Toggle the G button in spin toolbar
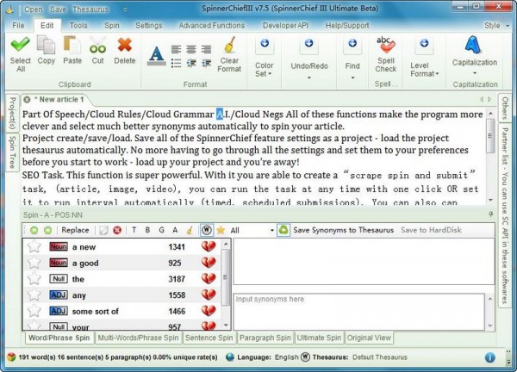517x372 pixels. (x=162, y=230)
